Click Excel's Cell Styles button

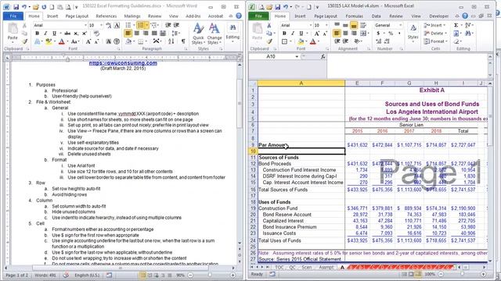tap(413, 32)
